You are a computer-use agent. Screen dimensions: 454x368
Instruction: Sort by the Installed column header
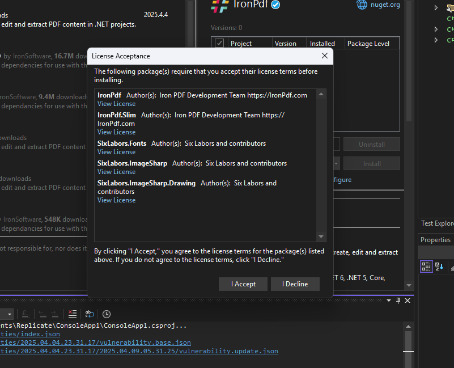(x=325, y=44)
